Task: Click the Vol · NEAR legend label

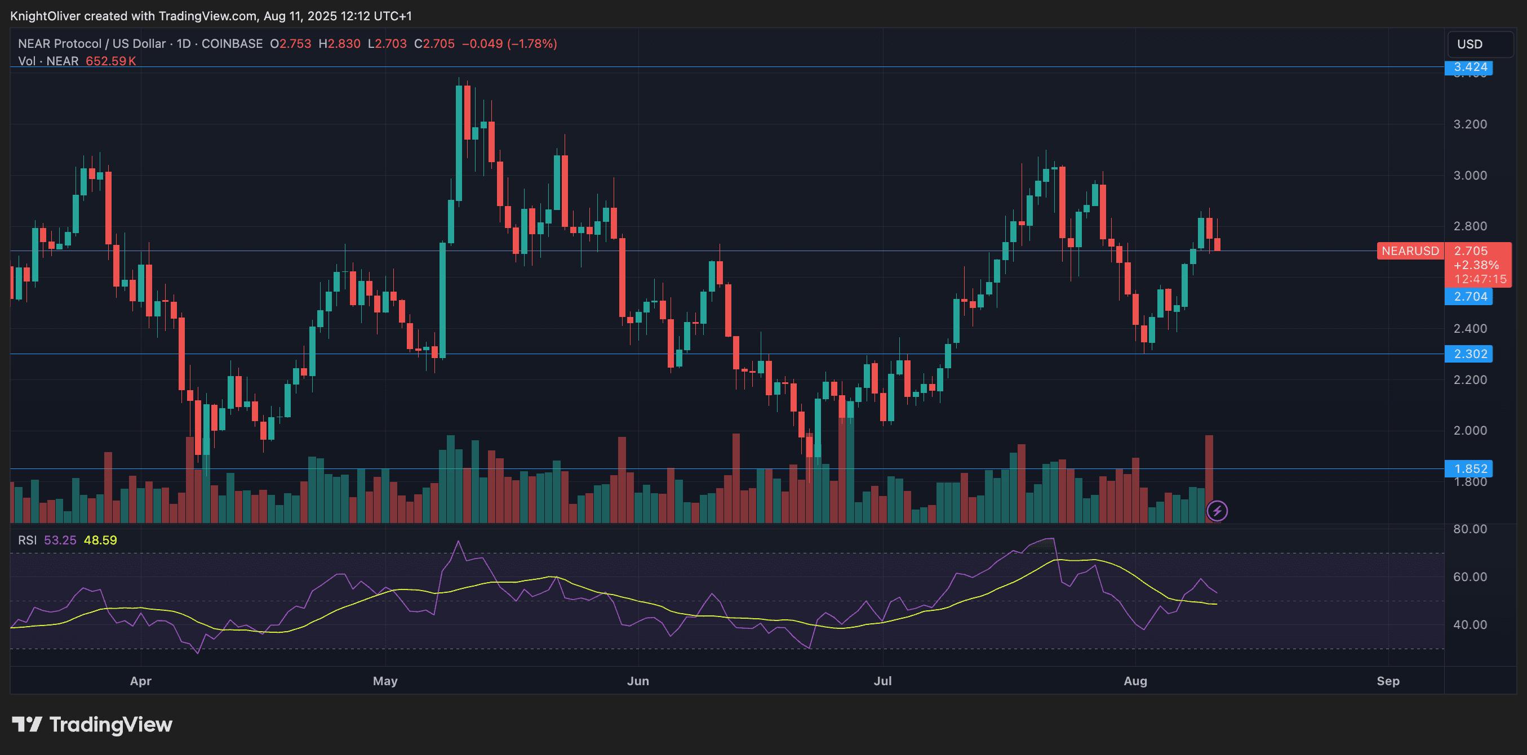Action: [x=48, y=61]
